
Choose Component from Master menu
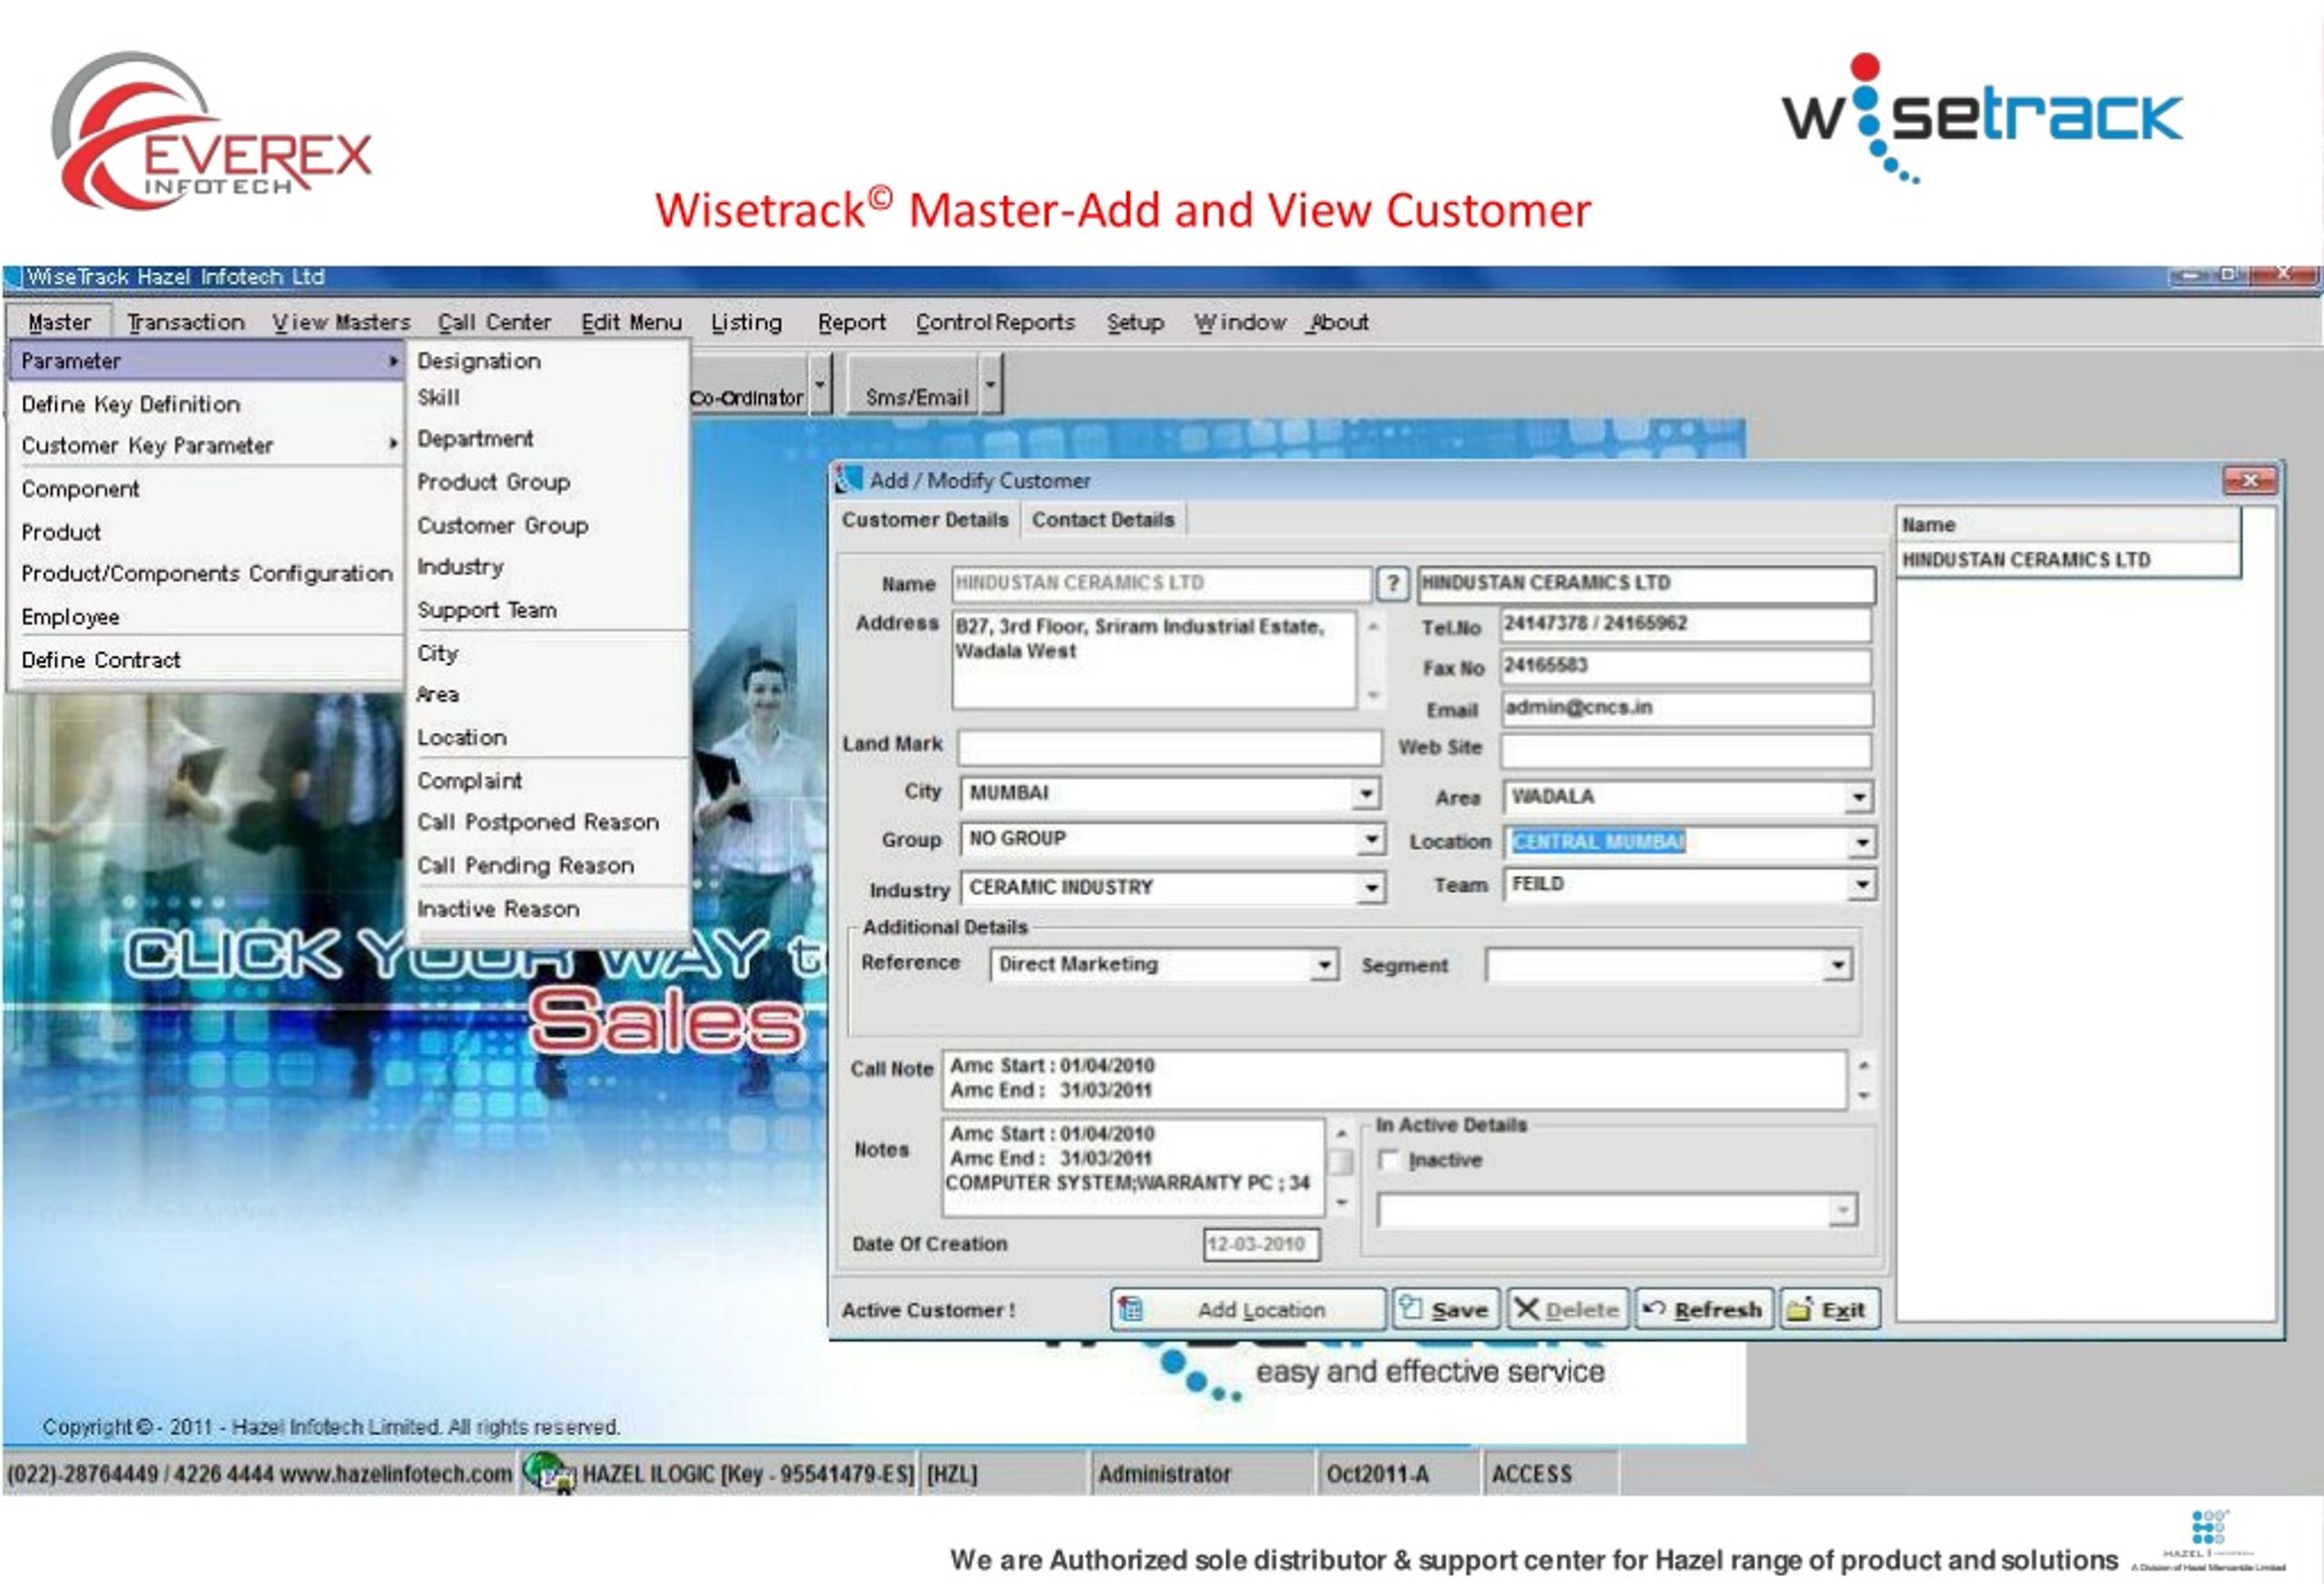pos(208,489)
